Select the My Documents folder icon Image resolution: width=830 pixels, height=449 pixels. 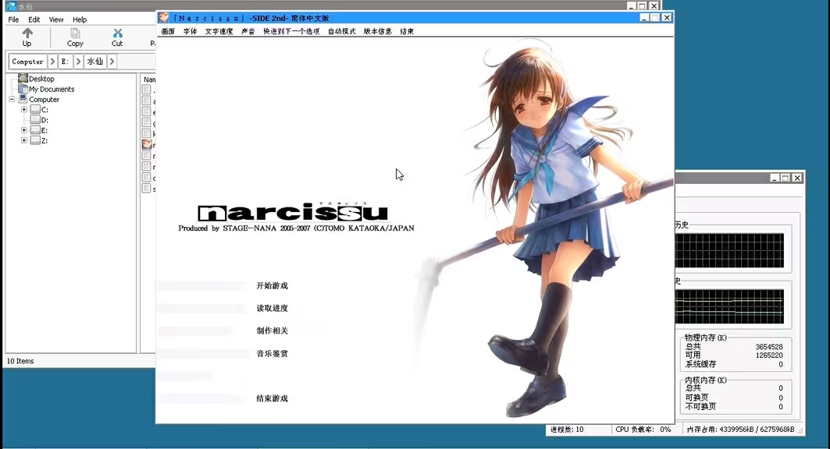pyautogui.click(x=23, y=89)
